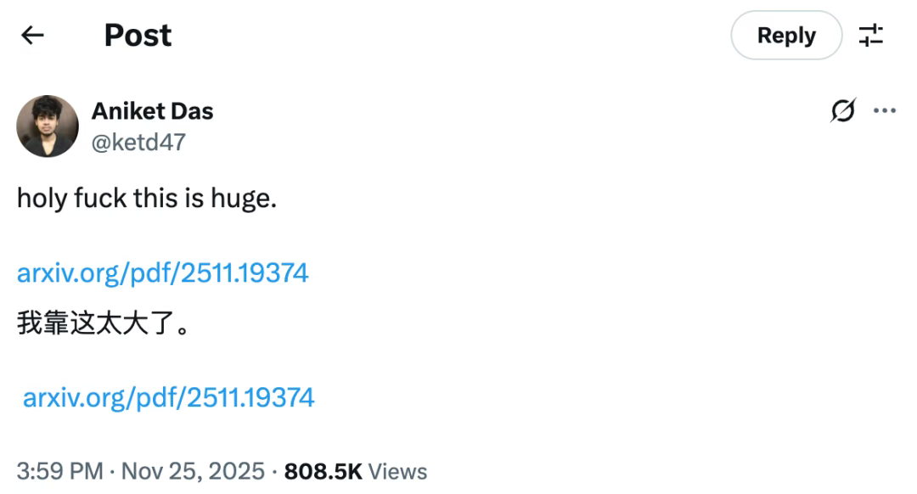Go back using the left arrow
Screen dimensions: 917x494
(32, 35)
